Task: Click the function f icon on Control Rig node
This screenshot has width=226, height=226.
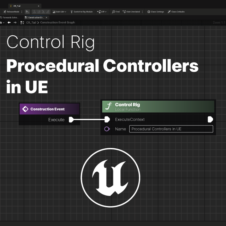Action: tap(108, 106)
